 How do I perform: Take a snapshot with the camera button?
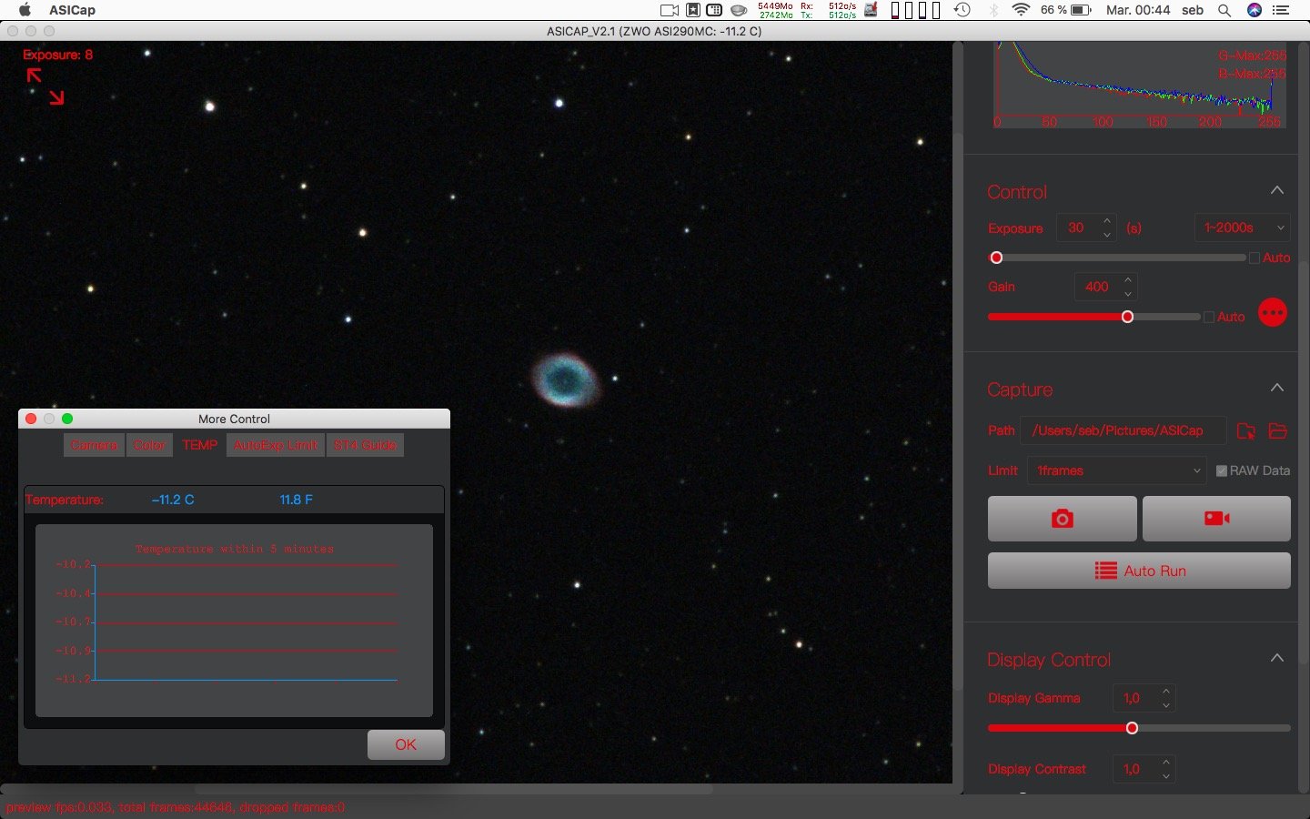[x=1062, y=519]
